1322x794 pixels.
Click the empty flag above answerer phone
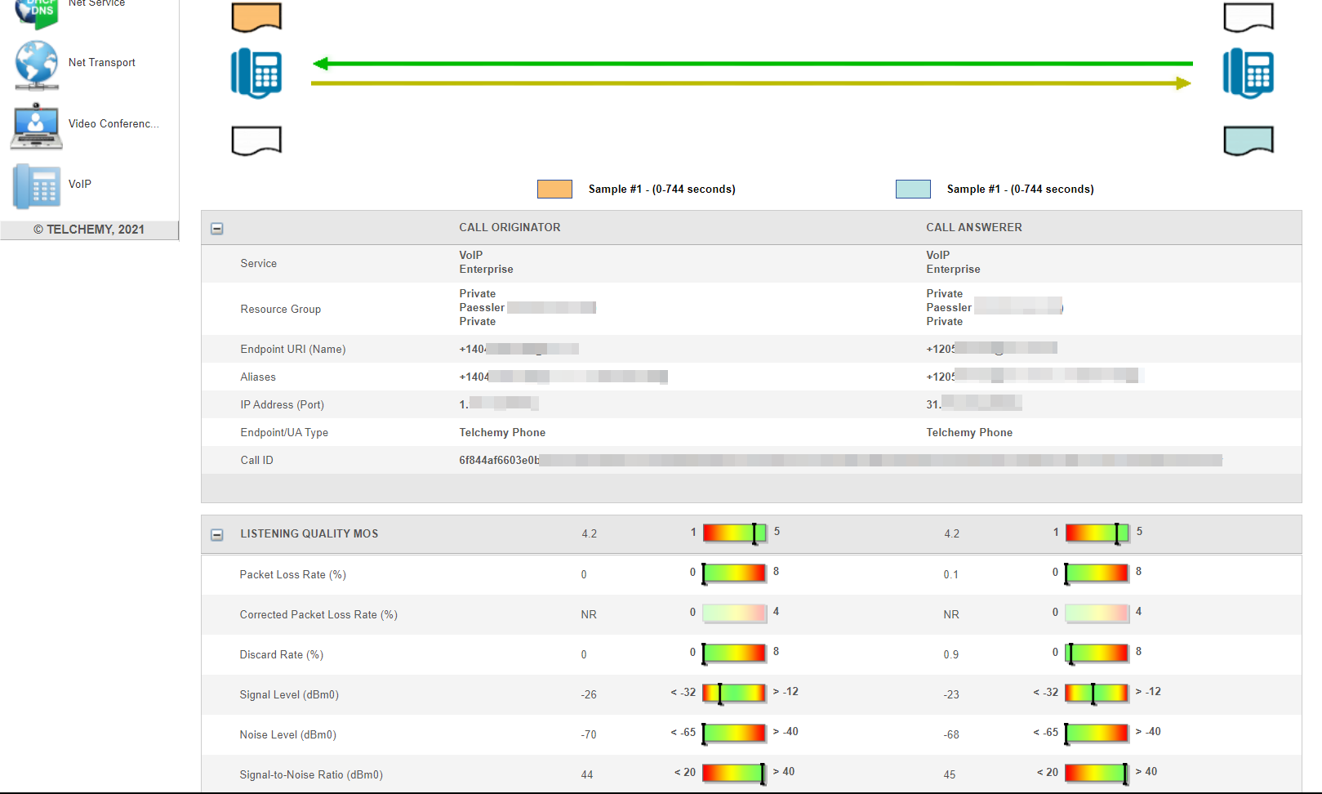click(1248, 17)
